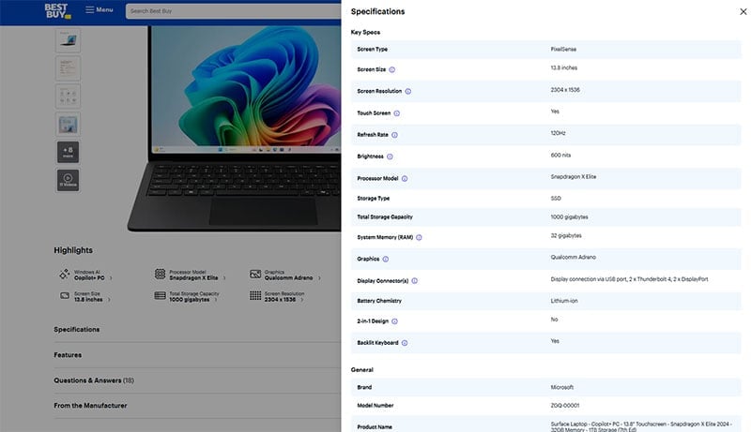Expand Questions & Answers section
751x432 pixels.
coord(94,380)
